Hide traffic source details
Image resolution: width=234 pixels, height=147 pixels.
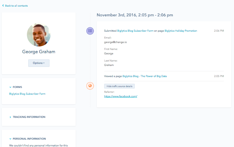(119, 86)
